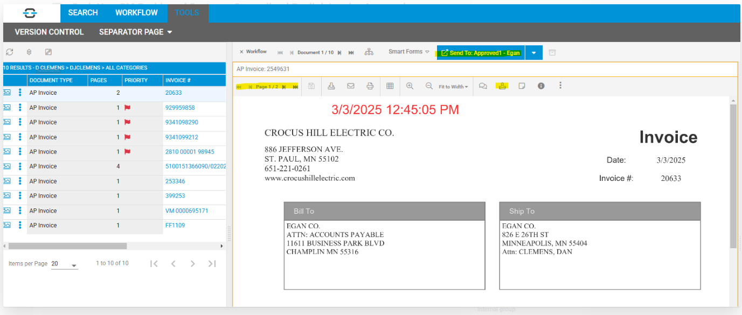Screen dimensions: 742x315
Task: Click invoice link 5100151366090/0220
Action: coord(196,166)
